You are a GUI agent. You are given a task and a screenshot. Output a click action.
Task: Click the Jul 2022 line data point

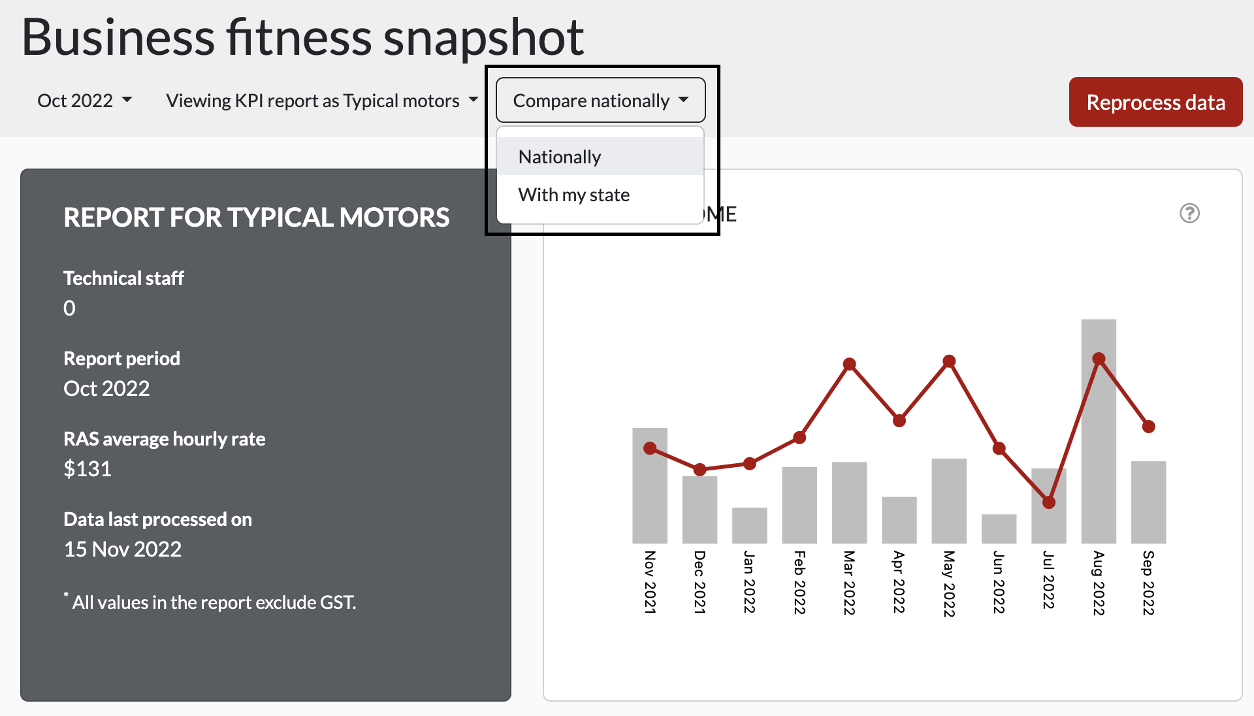click(1049, 502)
